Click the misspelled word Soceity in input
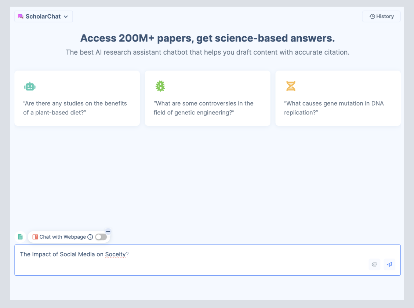 (115, 254)
